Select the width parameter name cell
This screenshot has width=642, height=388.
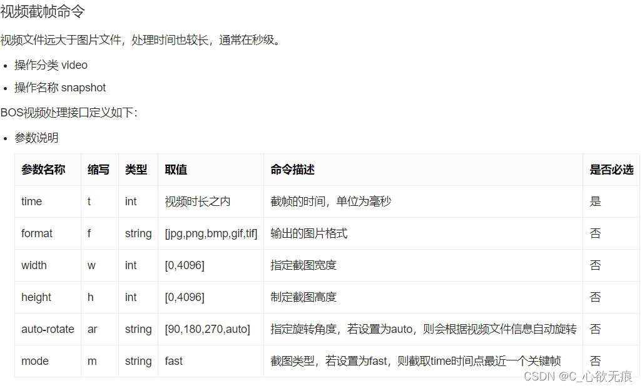[34, 265]
